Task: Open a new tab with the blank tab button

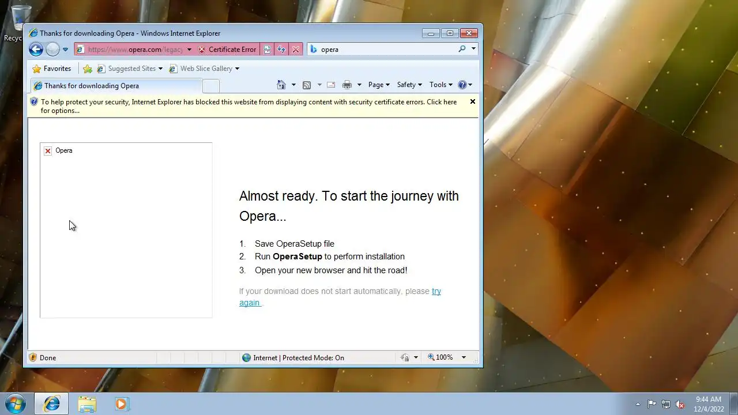Action: tap(211, 86)
